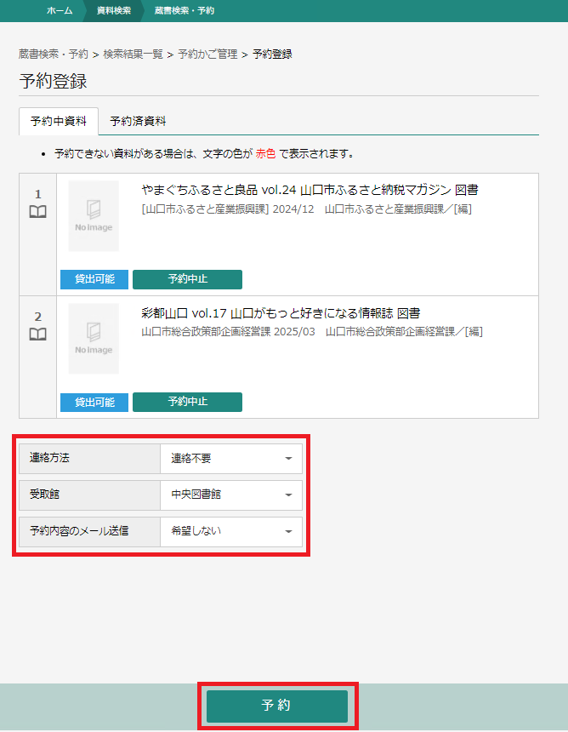
Task: Click the book icon for item 1
Action: 37,212
